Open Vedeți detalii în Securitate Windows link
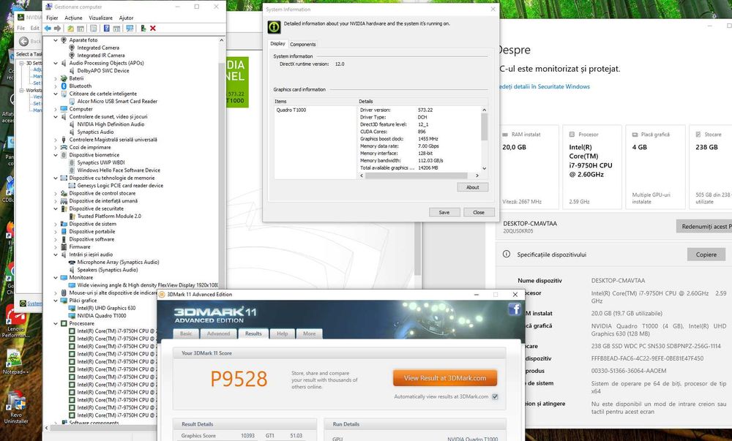 (545, 87)
